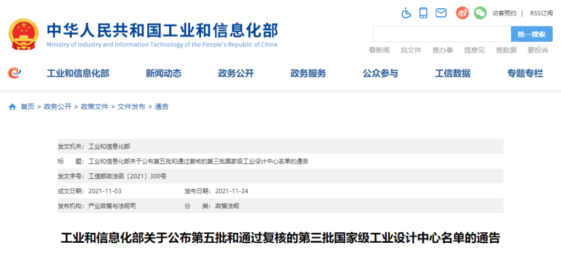This screenshot has height=274, width=561.
Task: Open the Weibo icon
Action: (462, 13)
